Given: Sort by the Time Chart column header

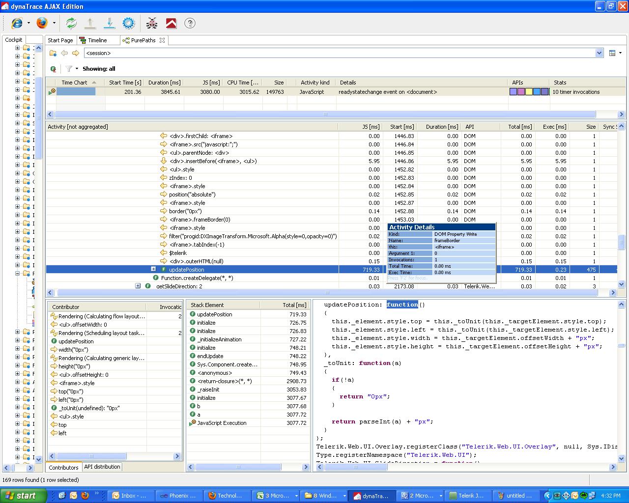Looking at the screenshot, I should tap(74, 83).
